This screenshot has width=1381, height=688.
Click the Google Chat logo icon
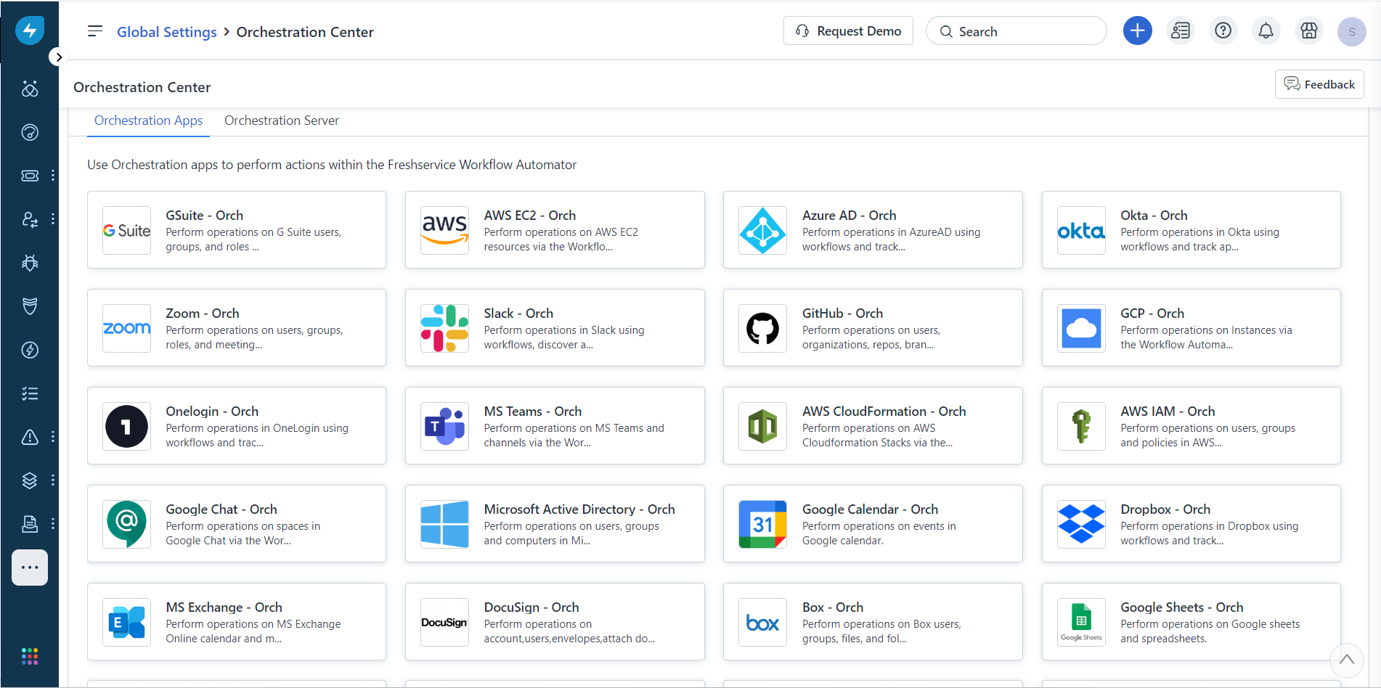(x=126, y=524)
